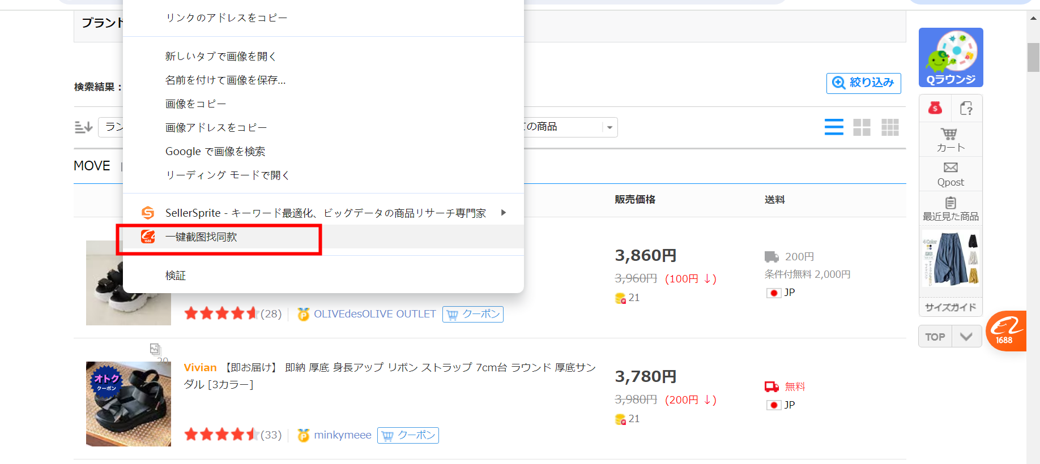This screenshot has width=1040, height=464.
Task: Click the JP flag for 3,860円 item
Action: [774, 293]
